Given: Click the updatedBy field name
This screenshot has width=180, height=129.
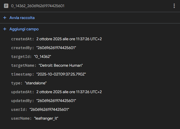Looking at the screenshot, I should coord(23,101).
